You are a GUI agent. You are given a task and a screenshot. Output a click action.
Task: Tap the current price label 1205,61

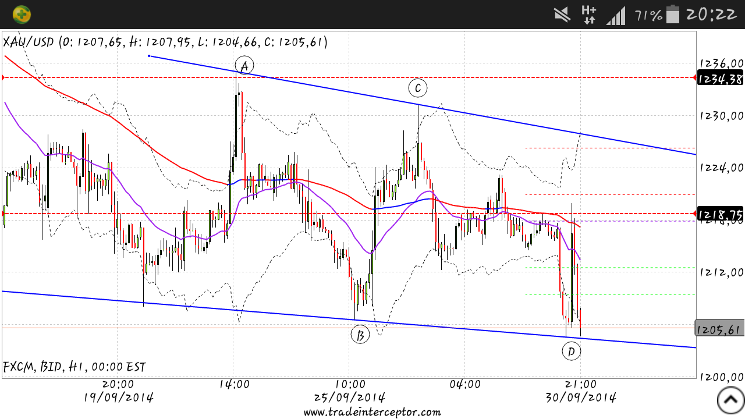click(720, 329)
